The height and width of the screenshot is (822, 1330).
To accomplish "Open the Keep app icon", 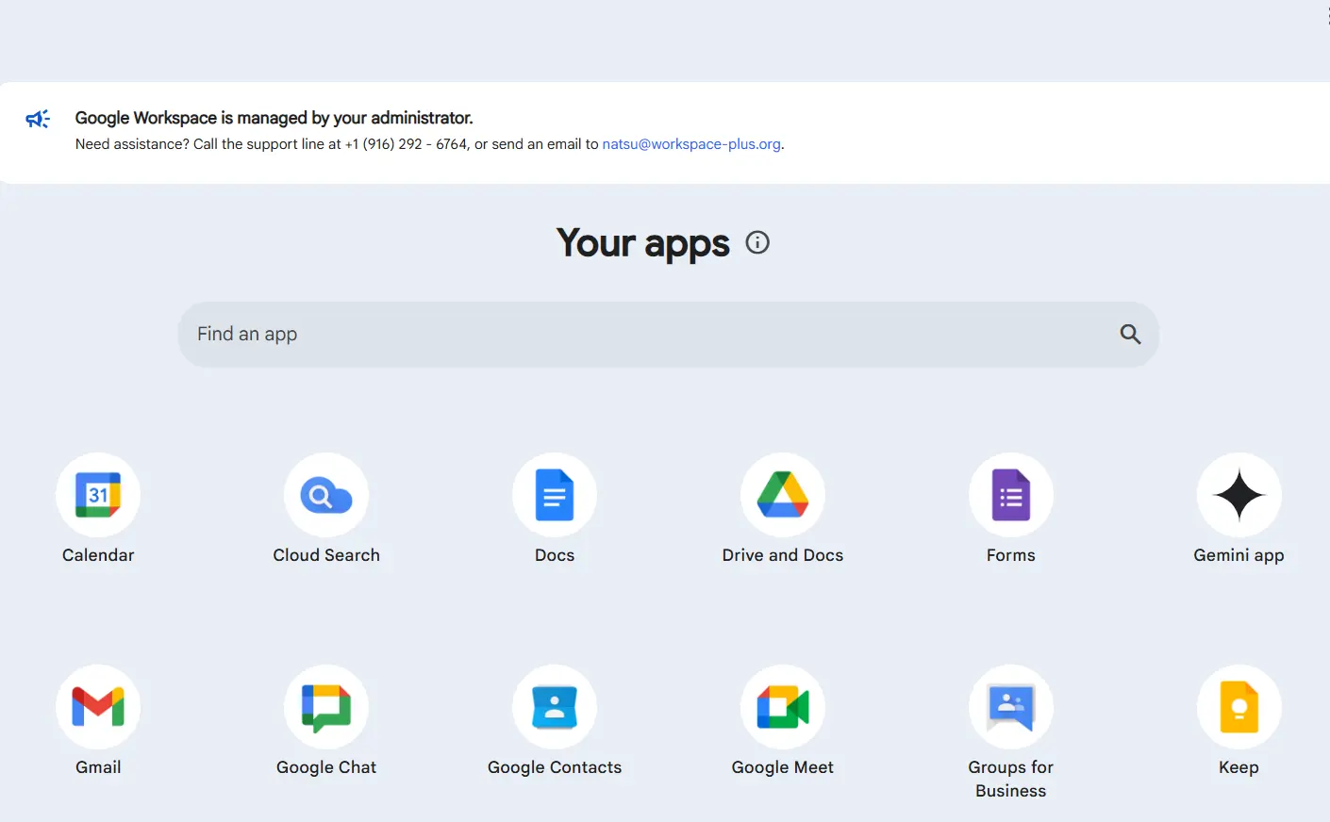I will click(1239, 707).
